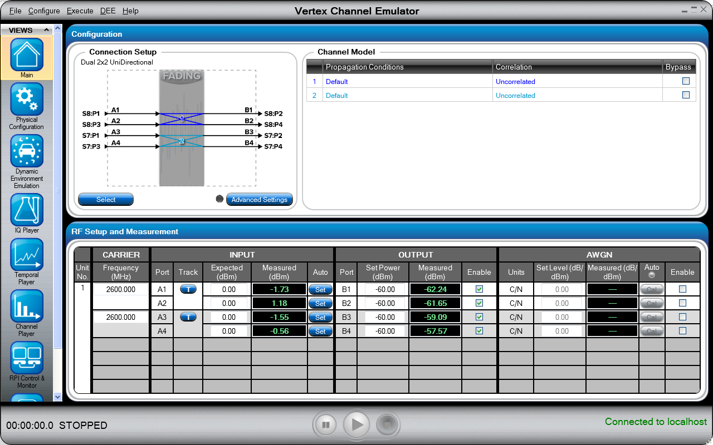713x445 pixels.
Task: Open the Execute menu
Action: click(x=80, y=11)
